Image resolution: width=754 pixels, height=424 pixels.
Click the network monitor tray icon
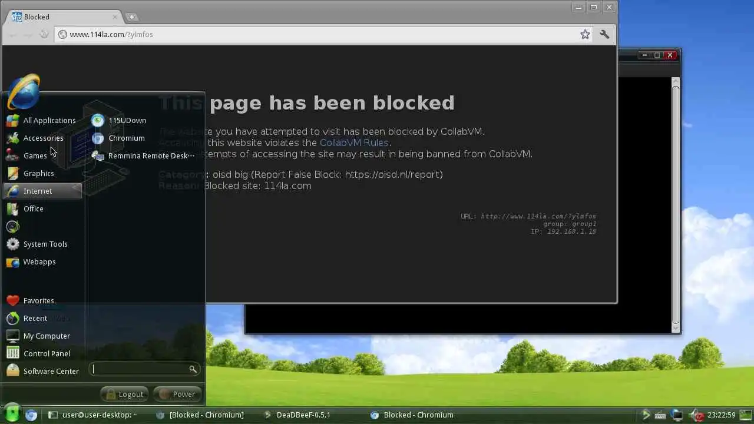(677, 415)
